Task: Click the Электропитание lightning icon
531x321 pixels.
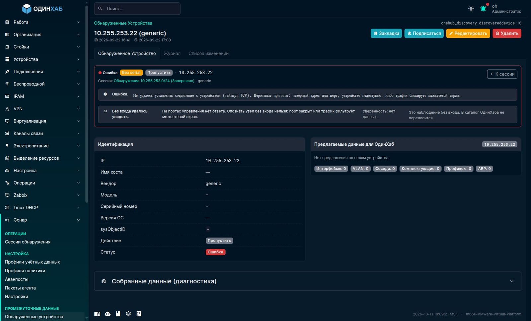Action: tap(7, 146)
